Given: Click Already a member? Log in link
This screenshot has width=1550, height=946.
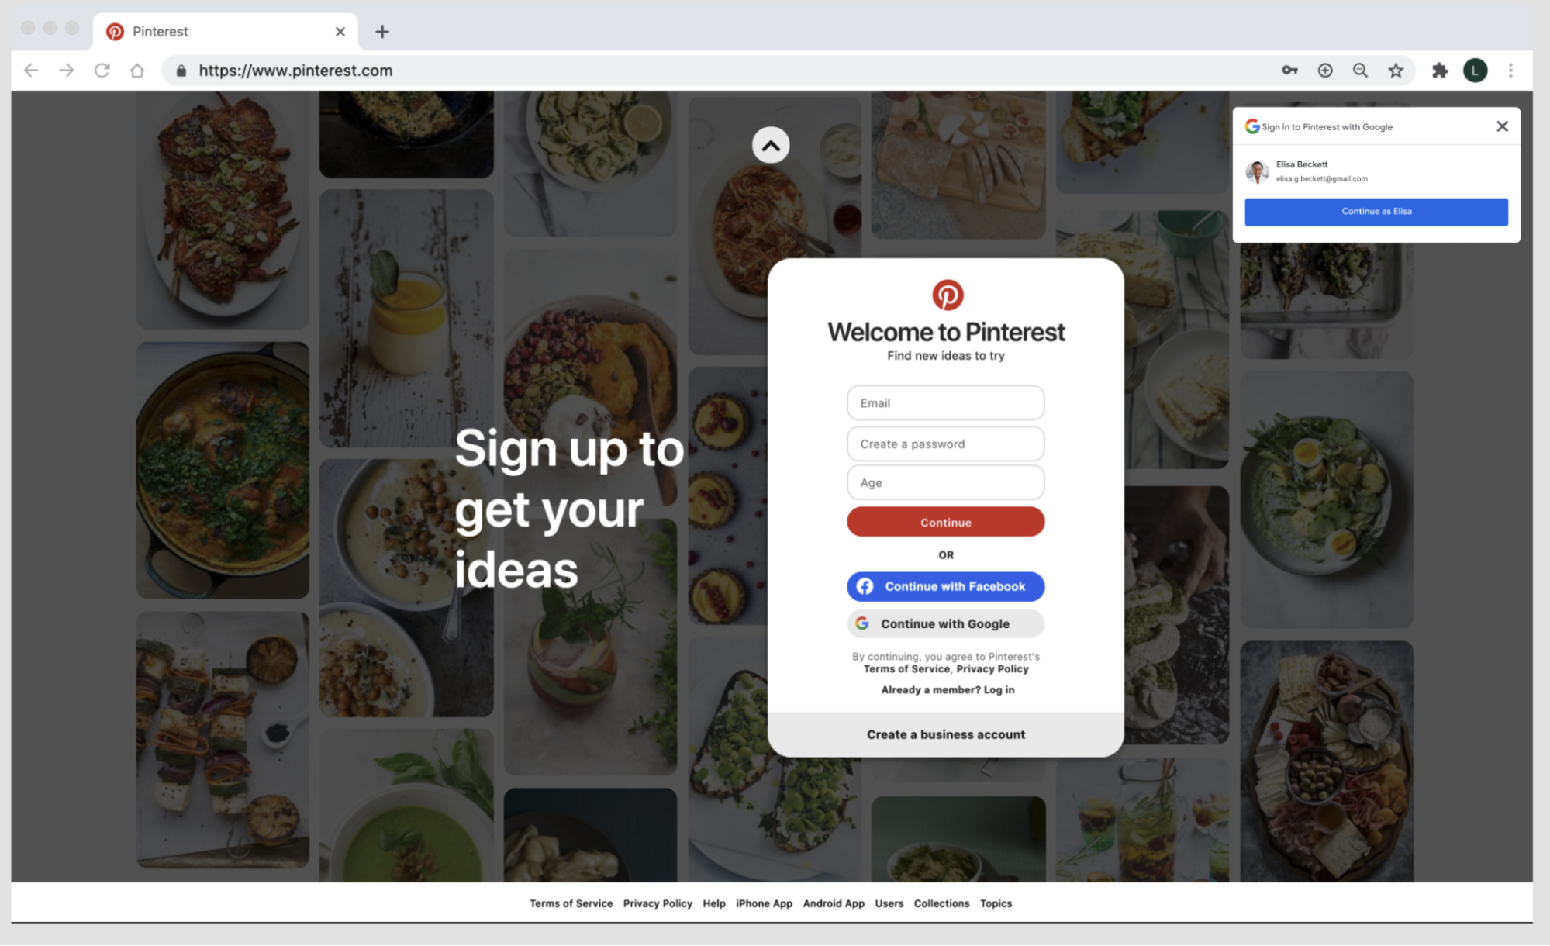Looking at the screenshot, I should [945, 689].
